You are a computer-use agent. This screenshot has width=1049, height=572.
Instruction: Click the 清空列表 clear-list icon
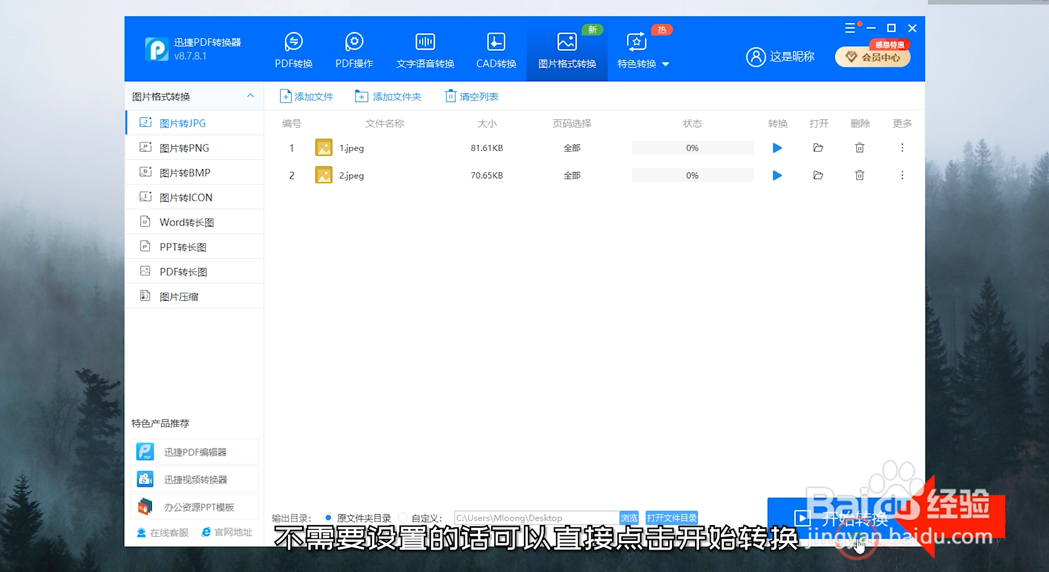[x=450, y=96]
